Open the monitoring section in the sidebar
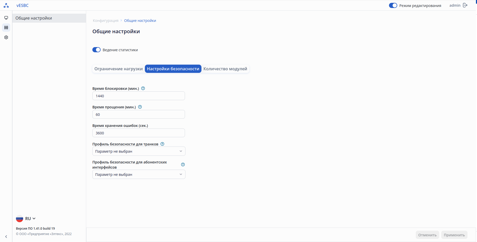 click(x=6, y=18)
